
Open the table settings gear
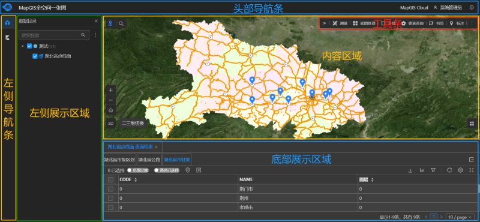click(x=460, y=170)
